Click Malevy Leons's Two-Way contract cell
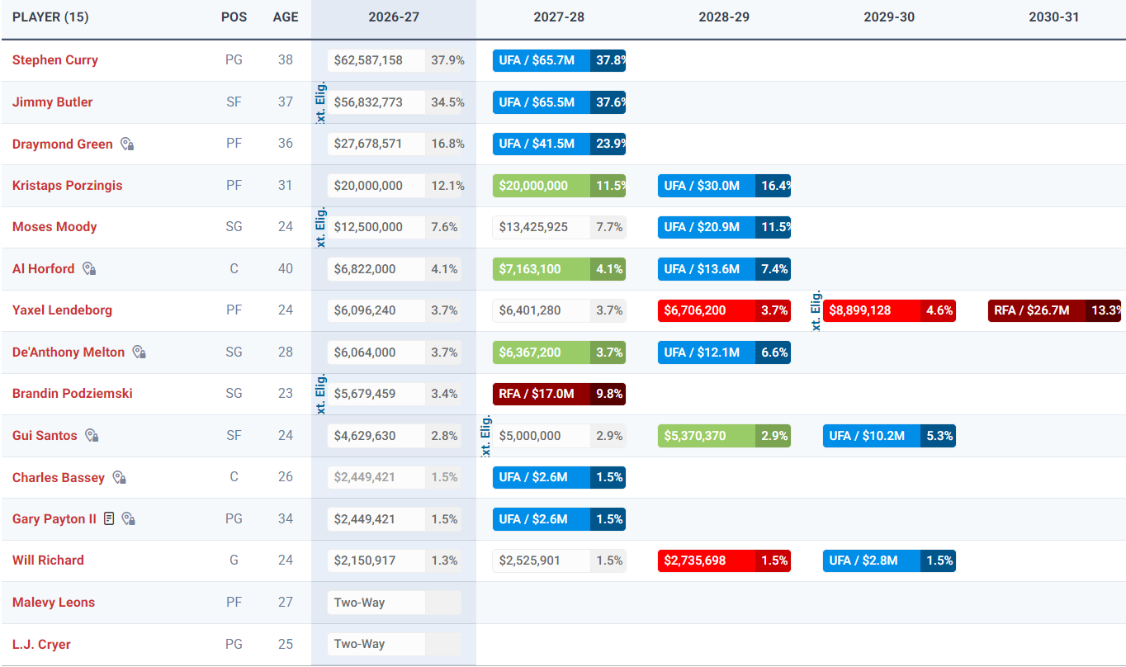 pos(395,603)
